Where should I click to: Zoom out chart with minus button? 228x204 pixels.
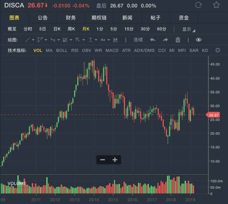coord(102,160)
